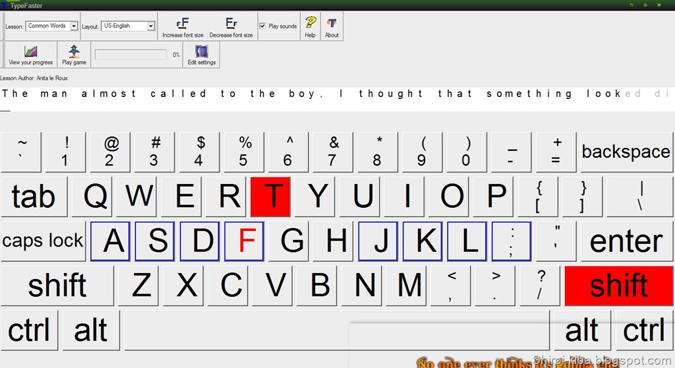Click the B key
The width and height of the screenshot is (675, 368).
(317, 286)
